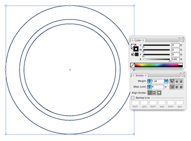This screenshot has width=191, height=141.
Task: Click the third dash input field
Action: pyautogui.click(x=171, y=102)
